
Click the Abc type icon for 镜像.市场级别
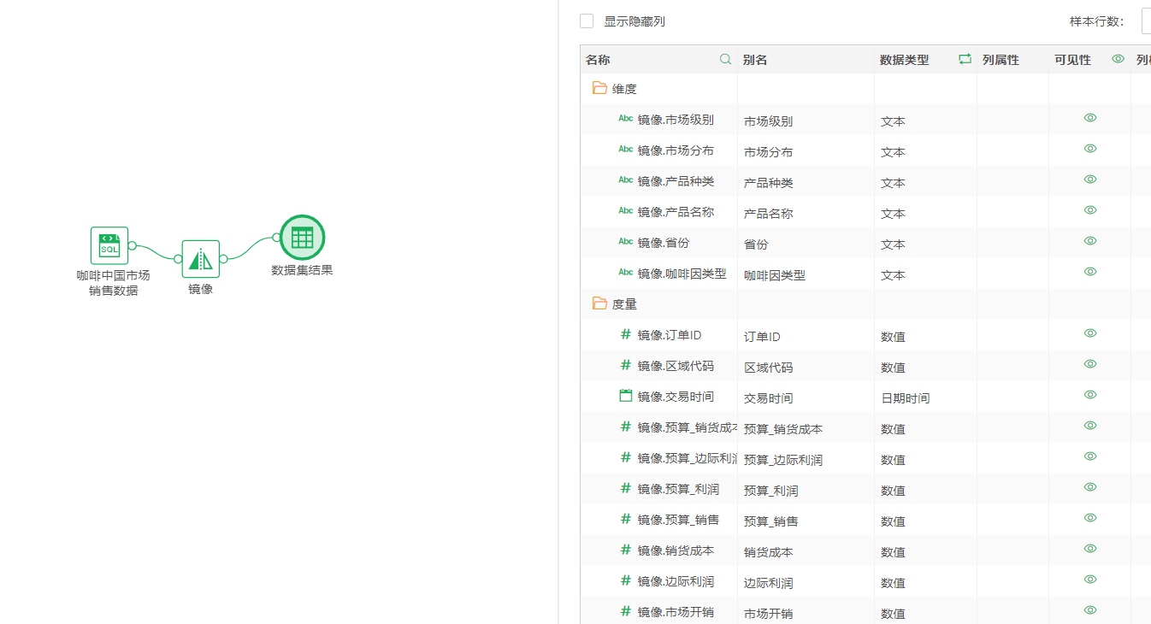[626, 119]
